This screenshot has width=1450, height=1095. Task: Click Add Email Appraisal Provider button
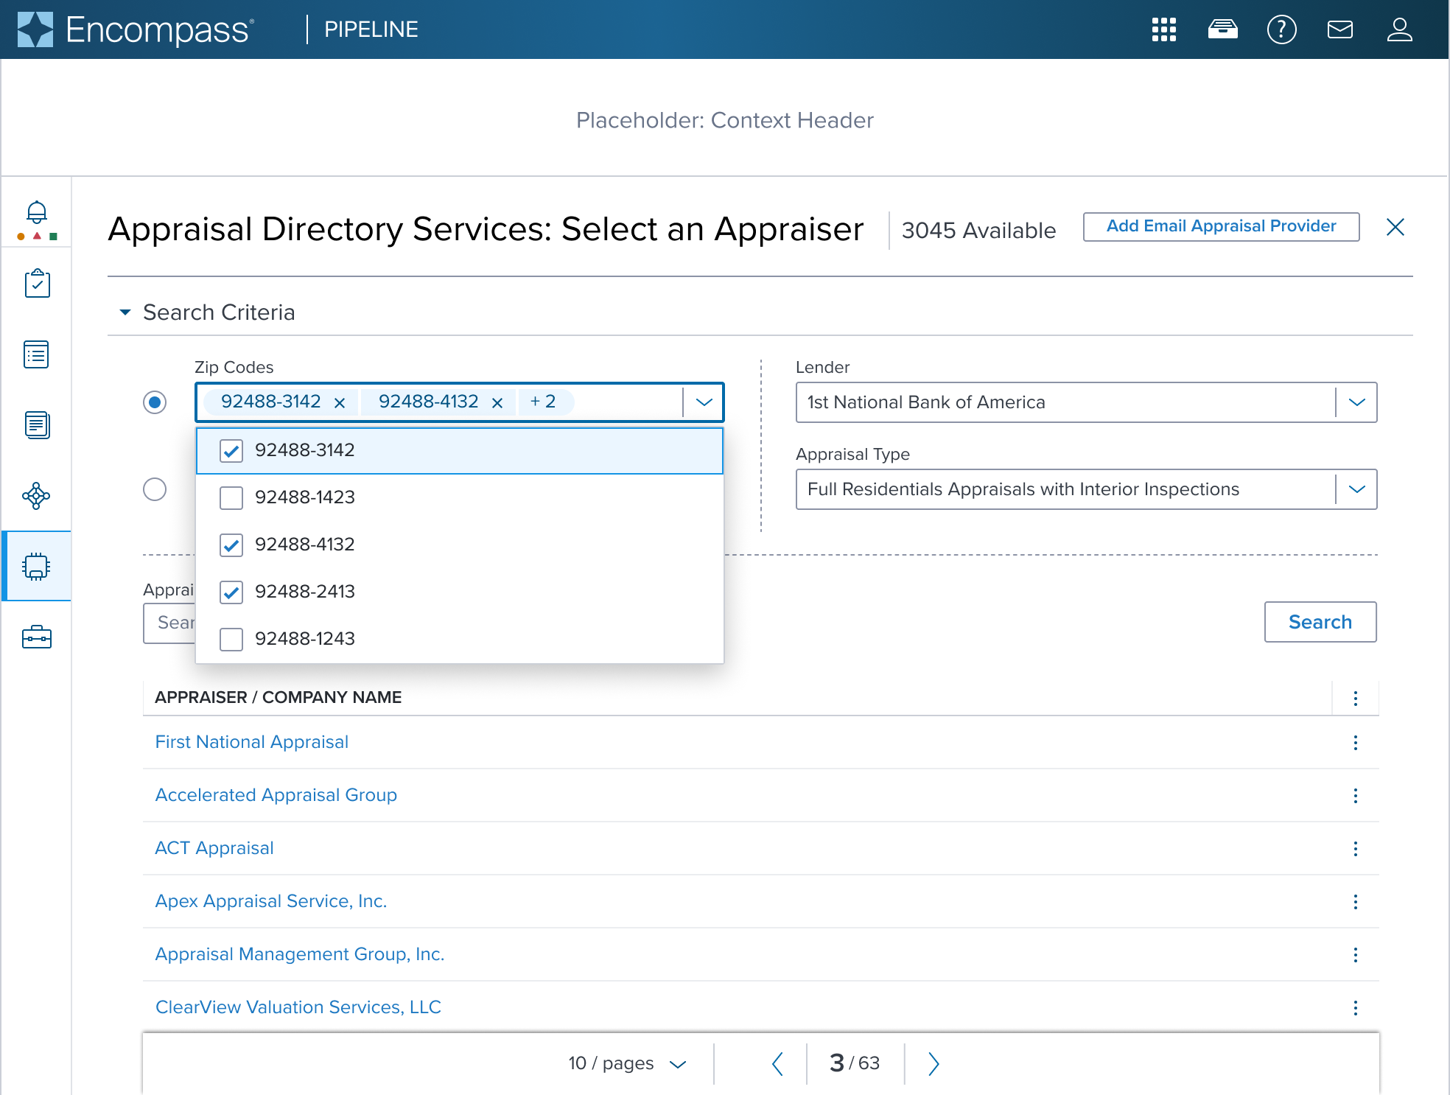1221,226
